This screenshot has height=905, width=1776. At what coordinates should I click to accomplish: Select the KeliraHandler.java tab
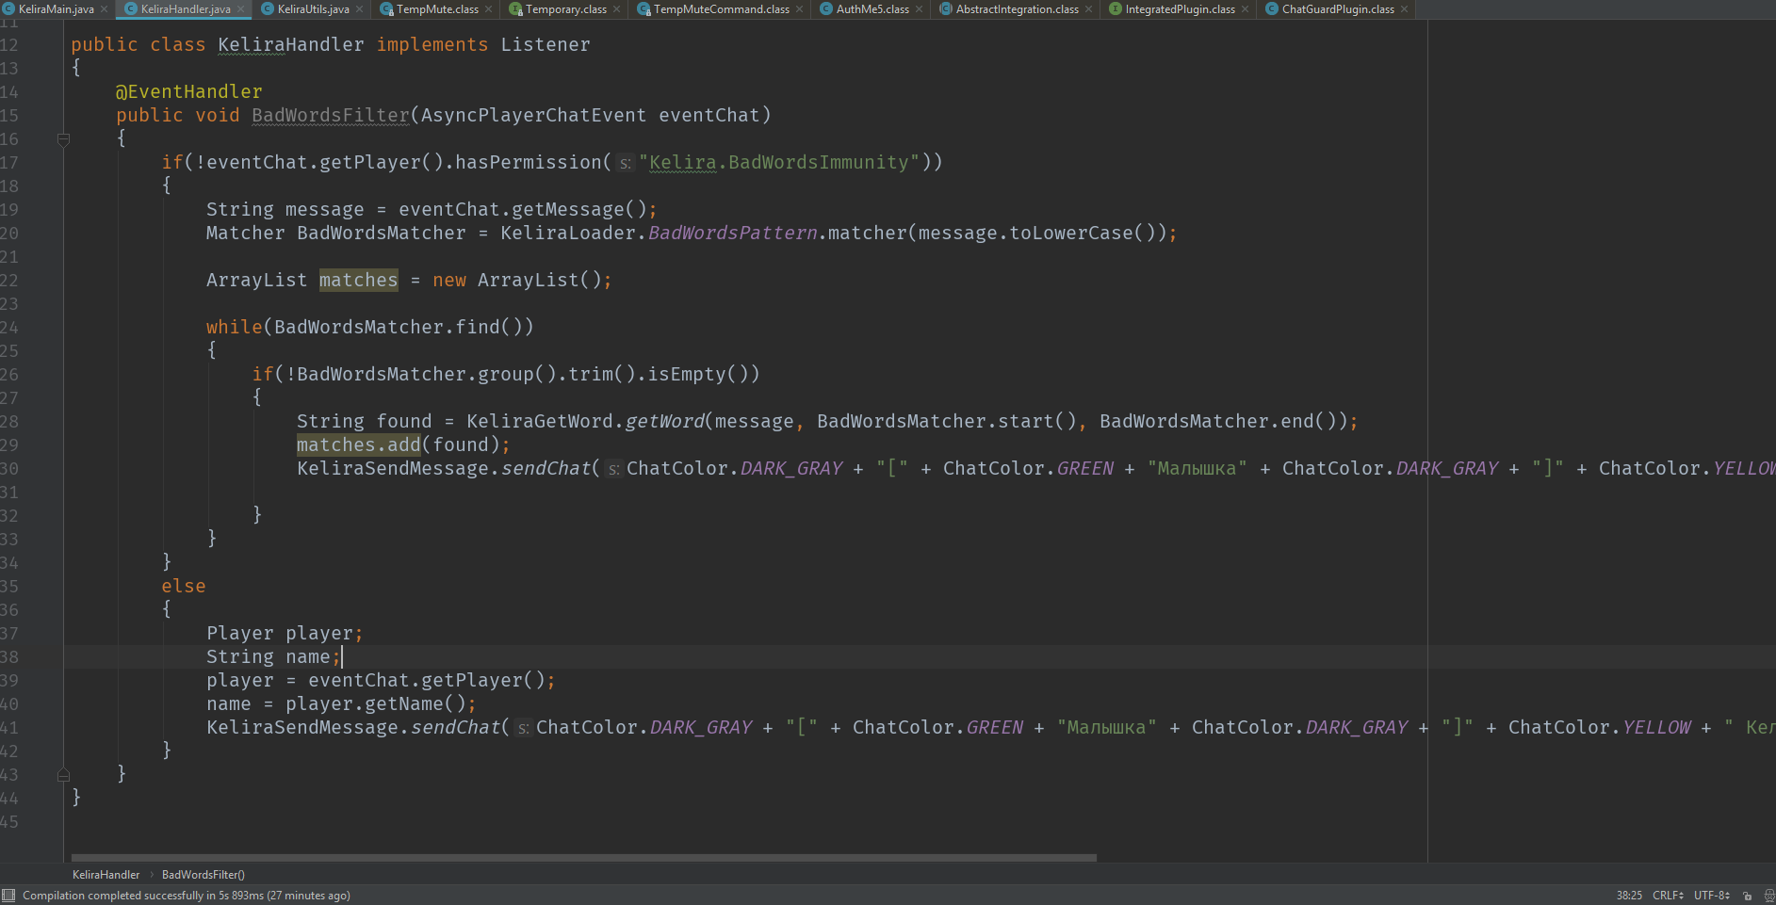[x=186, y=9]
